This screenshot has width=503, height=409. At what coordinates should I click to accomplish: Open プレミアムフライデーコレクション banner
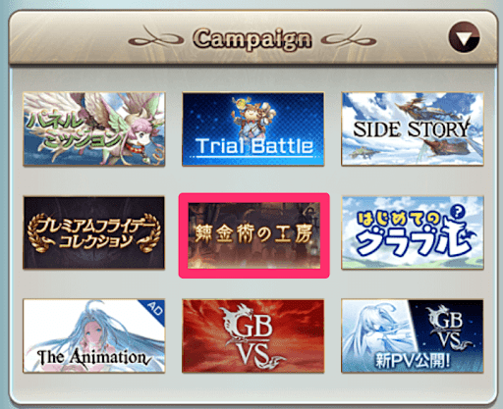pyautogui.click(x=94, y=232)
